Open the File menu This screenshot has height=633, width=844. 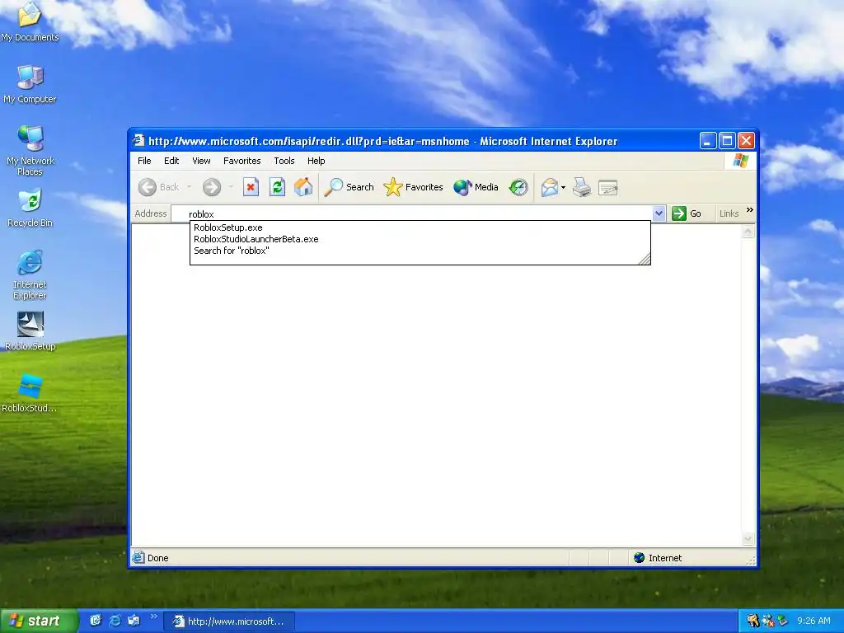pos(144,161)
